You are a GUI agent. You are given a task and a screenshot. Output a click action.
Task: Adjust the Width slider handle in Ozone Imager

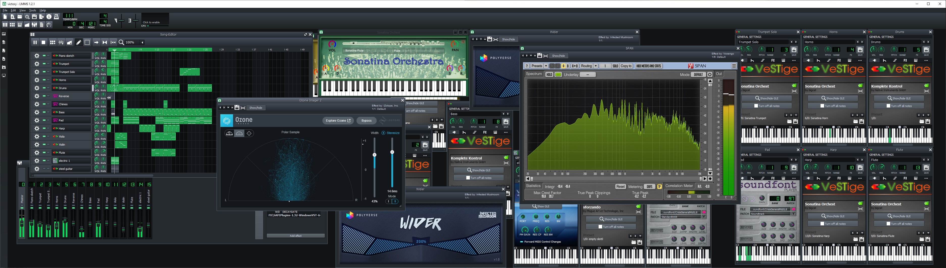pyautogui.click(x=375, y=155)
